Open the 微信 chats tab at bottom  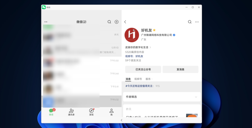(51, 112)
